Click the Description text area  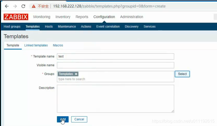pos(115,99)
